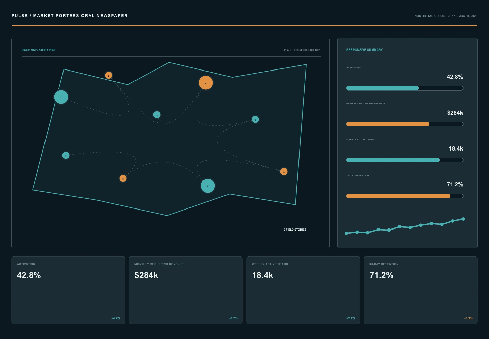This screenshot has width=489, height=339.
Task: Click the 'PLACE BEFORE CHRONOLOGY' label
Action: (302, 50)
